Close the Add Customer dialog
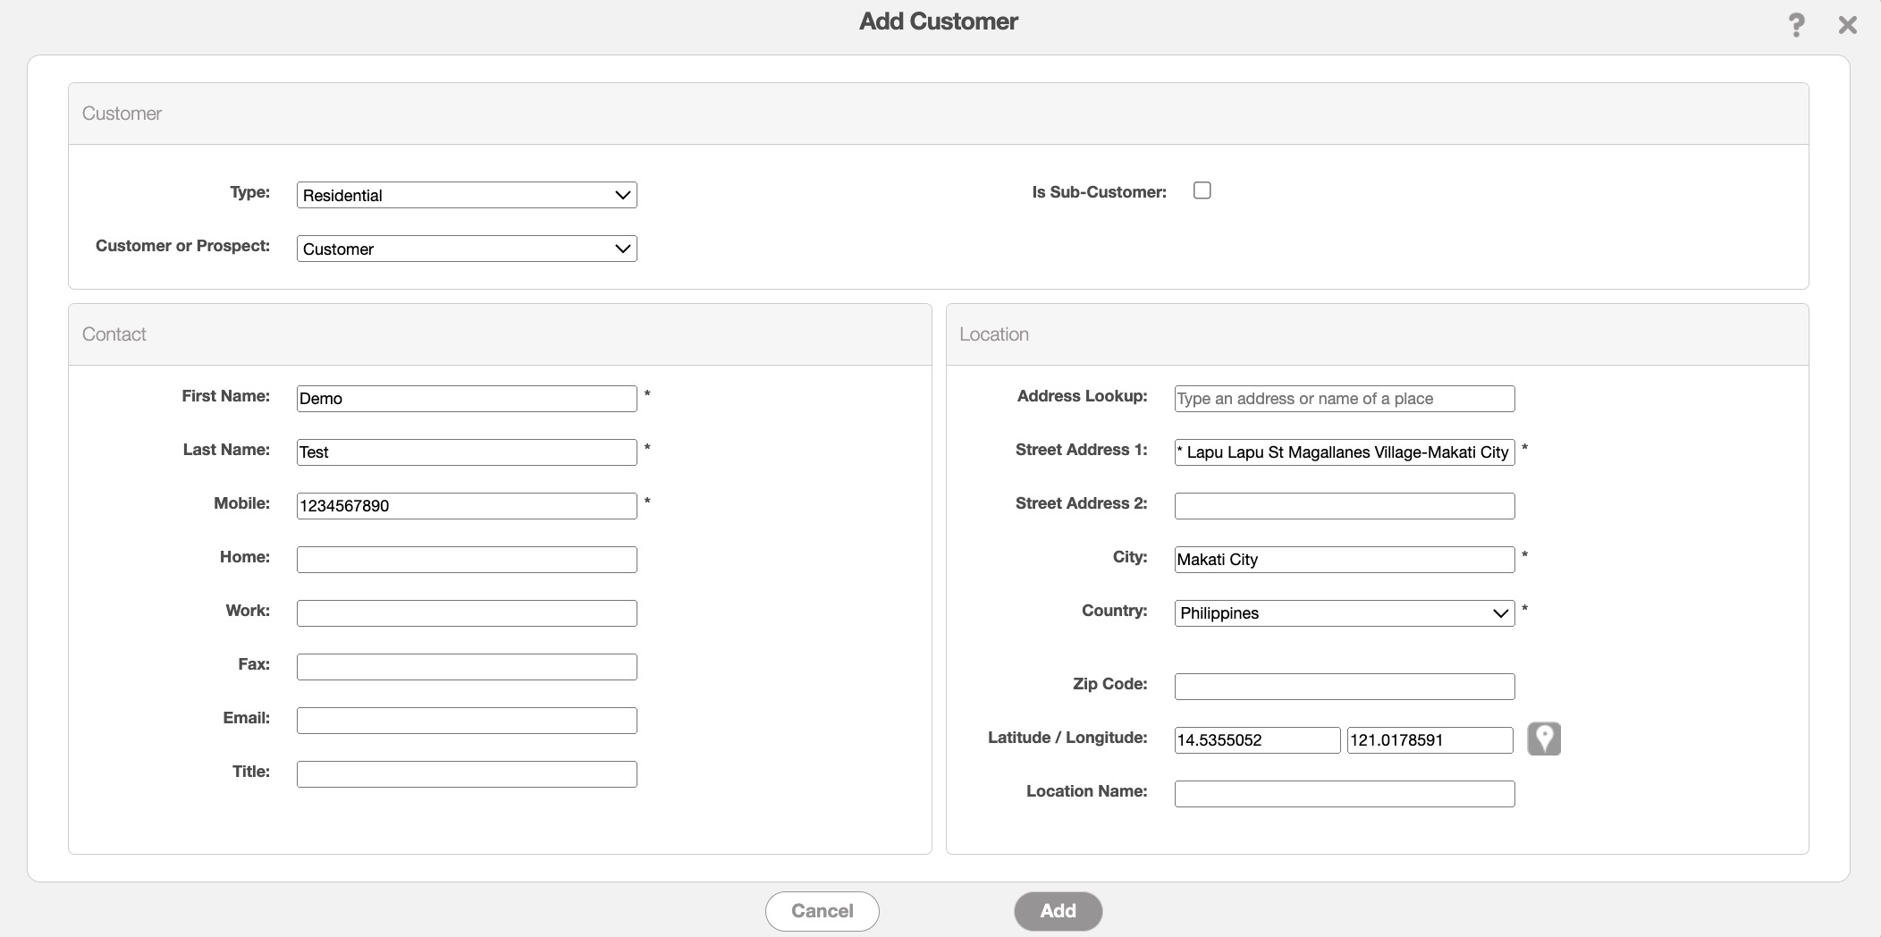The height and width of the screenshot is (937, 1881). [1847, 25]
